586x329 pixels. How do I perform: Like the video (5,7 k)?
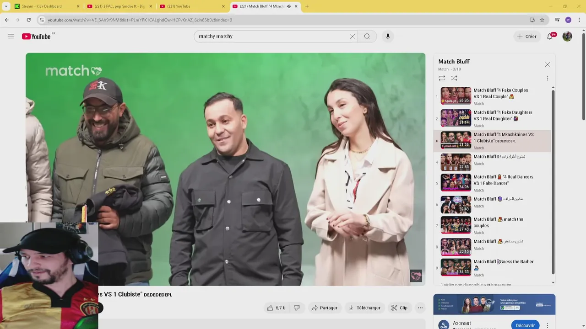coord(276,308)
